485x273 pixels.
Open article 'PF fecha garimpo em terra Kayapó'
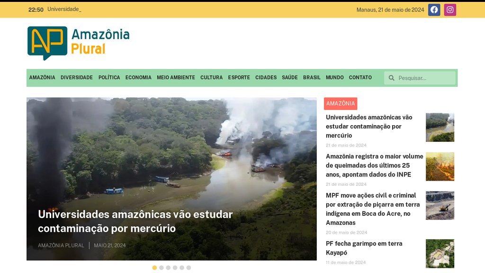364,248
